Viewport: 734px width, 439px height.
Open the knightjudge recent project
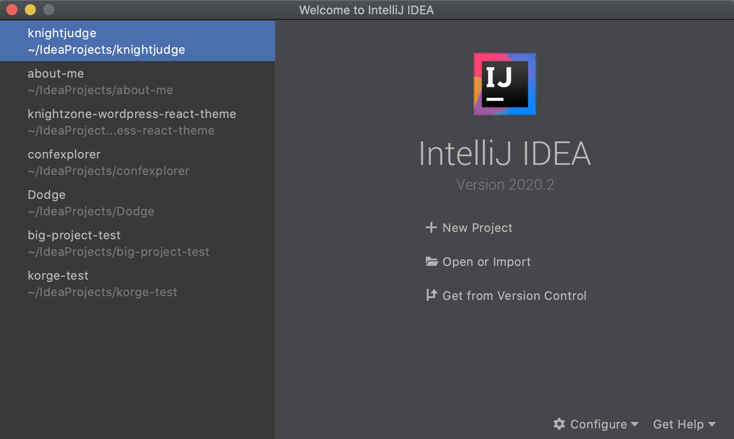coord(138,41)
